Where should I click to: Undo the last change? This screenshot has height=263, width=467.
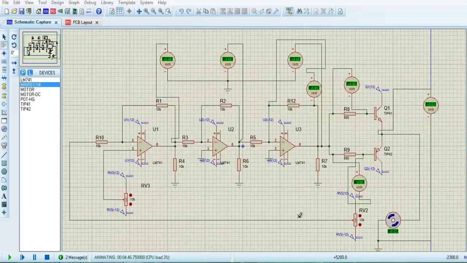tap(181, 11)
